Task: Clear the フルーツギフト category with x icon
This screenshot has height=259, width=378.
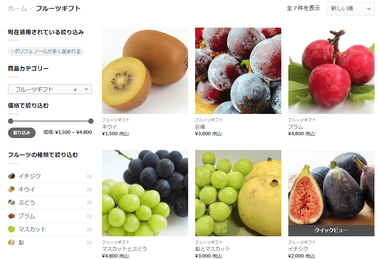Action: click(75, 89)
